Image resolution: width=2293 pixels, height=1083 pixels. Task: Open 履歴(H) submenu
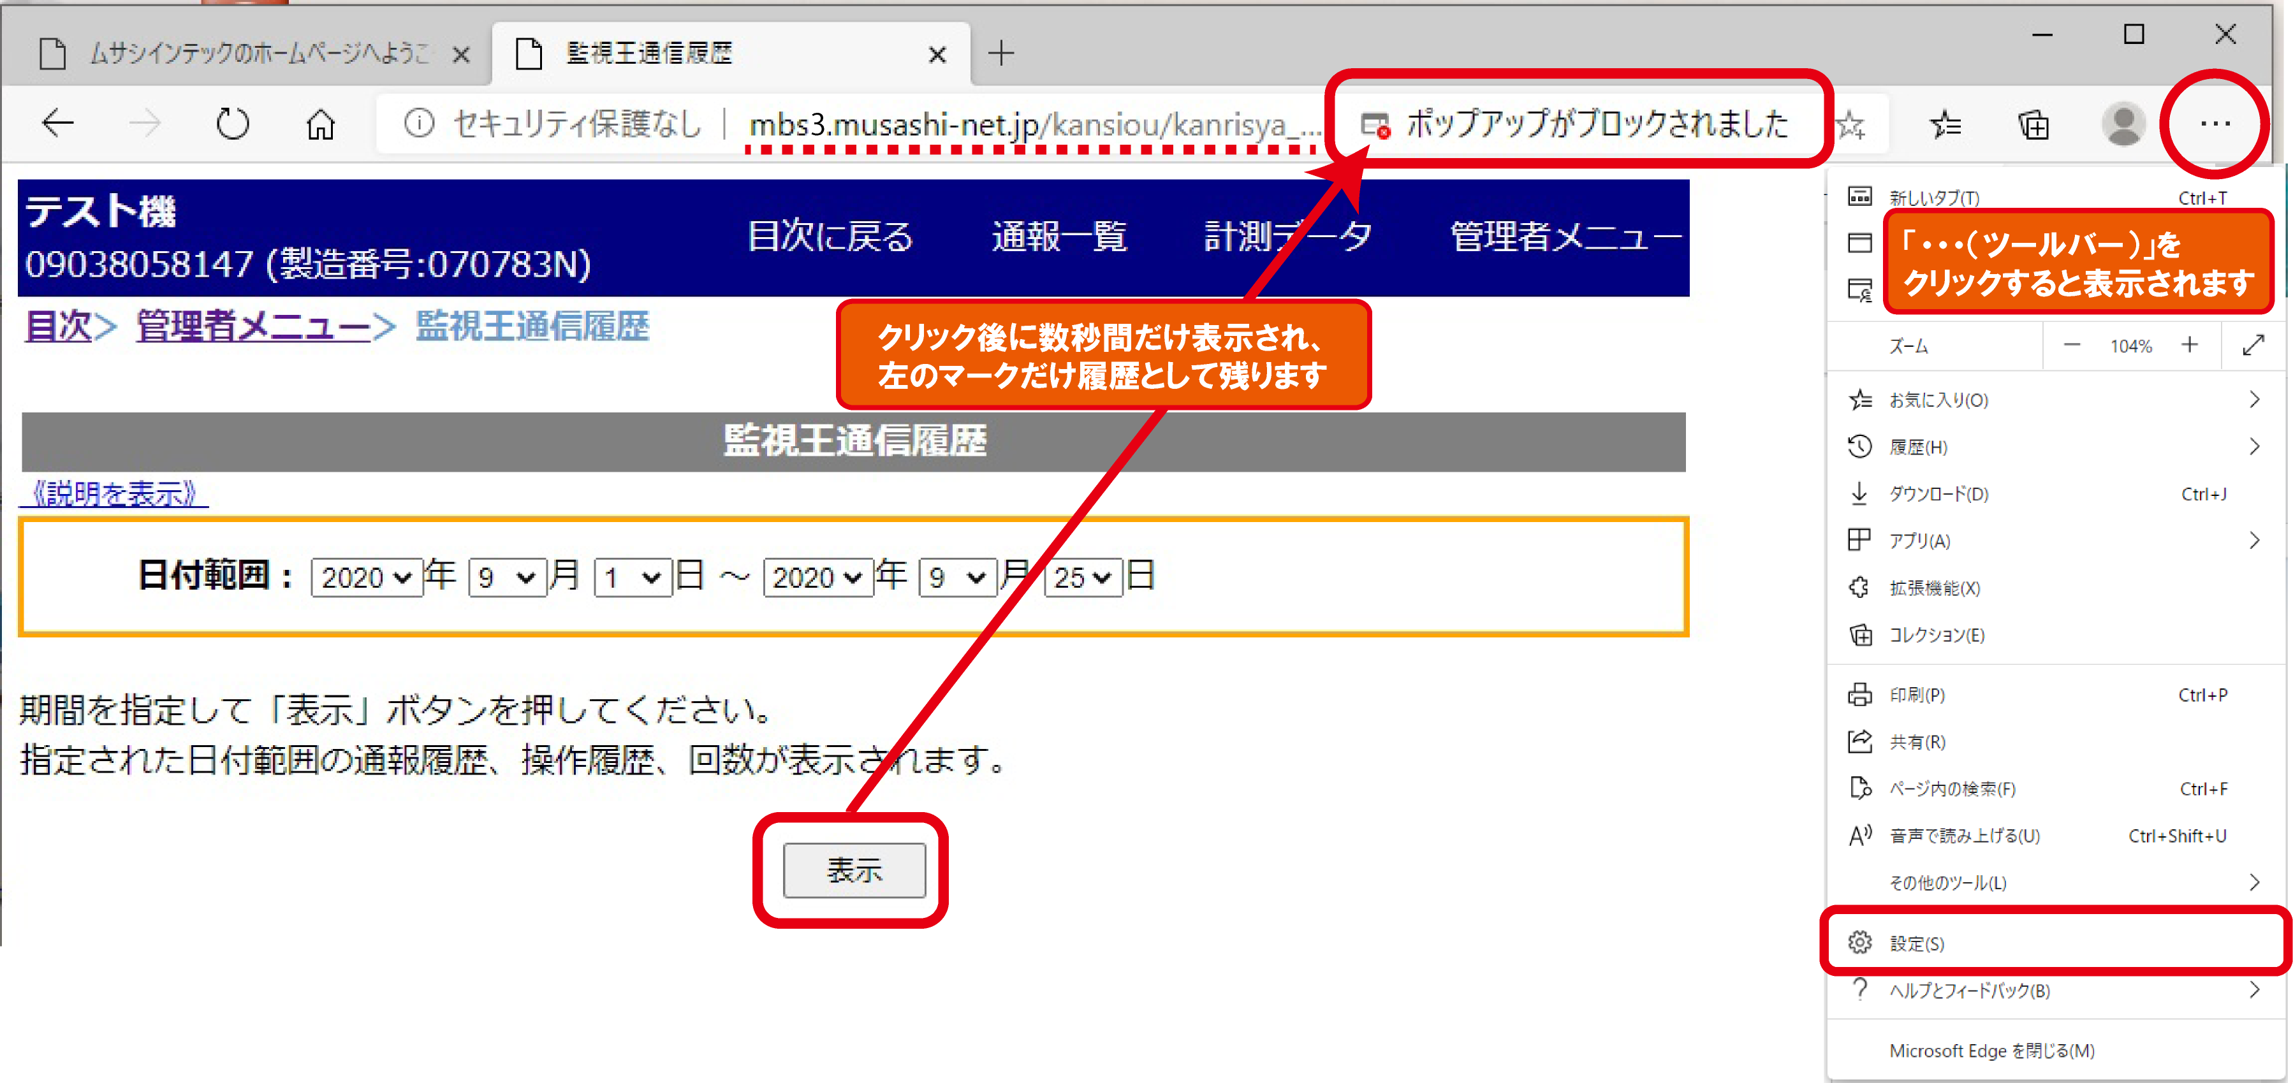2056,447
